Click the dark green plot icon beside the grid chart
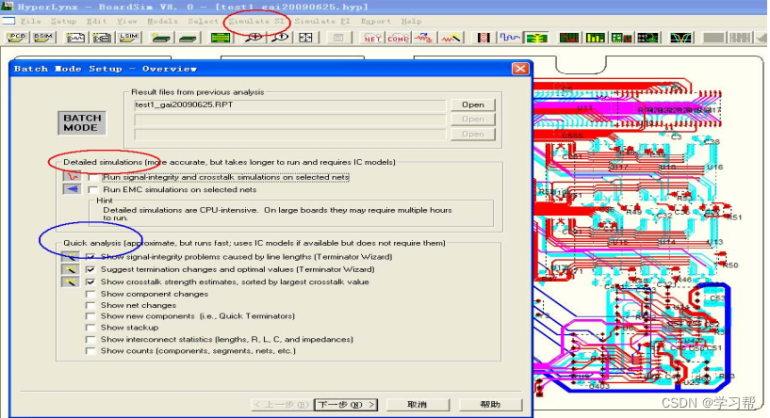This screenshot has height=418, width=770. point(647,38)
